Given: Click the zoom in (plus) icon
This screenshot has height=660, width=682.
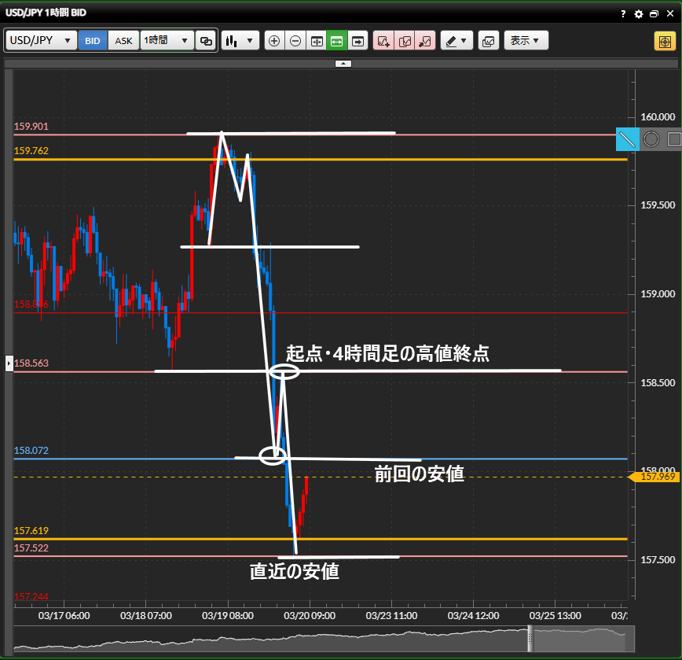Looking at the screenshot, I should coord(274,41).
